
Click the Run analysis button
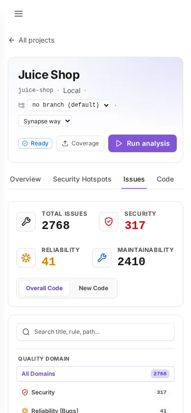coord(143,143)
